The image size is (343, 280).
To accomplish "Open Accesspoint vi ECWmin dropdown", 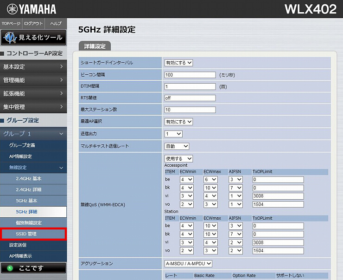I will click(187, 196).
